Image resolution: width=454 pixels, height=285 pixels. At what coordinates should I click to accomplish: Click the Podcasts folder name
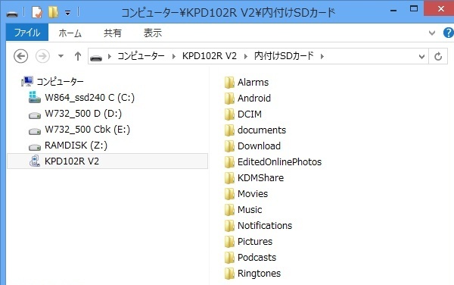[x=257, y=258]
